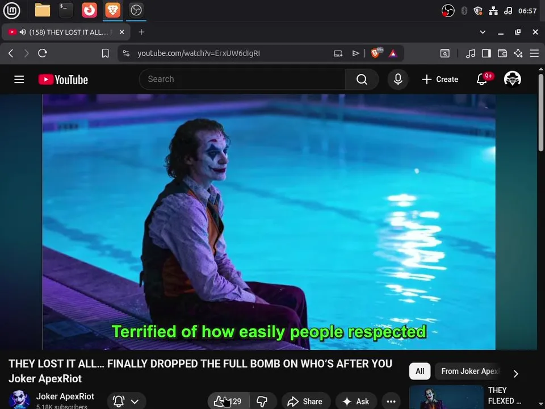Close the THEY LOST IT ALL tab
This screenshot has width=545, height=409.
click(x=121, y=32)
